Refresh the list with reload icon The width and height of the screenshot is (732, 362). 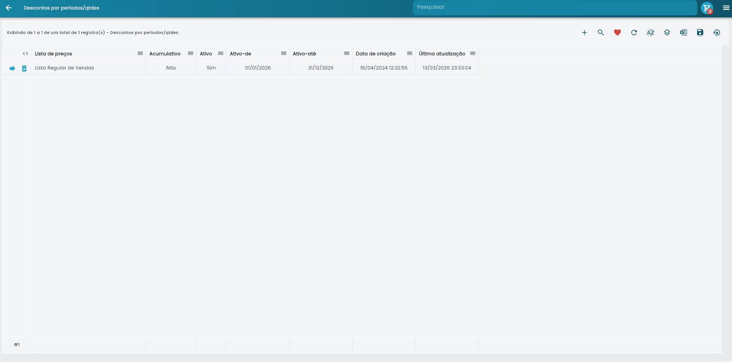click(634, 33)
